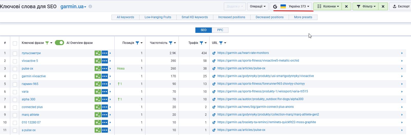Screen dimensions: 411x135
Task: Check the box for row гармин 965
Action: coord(15,84)
